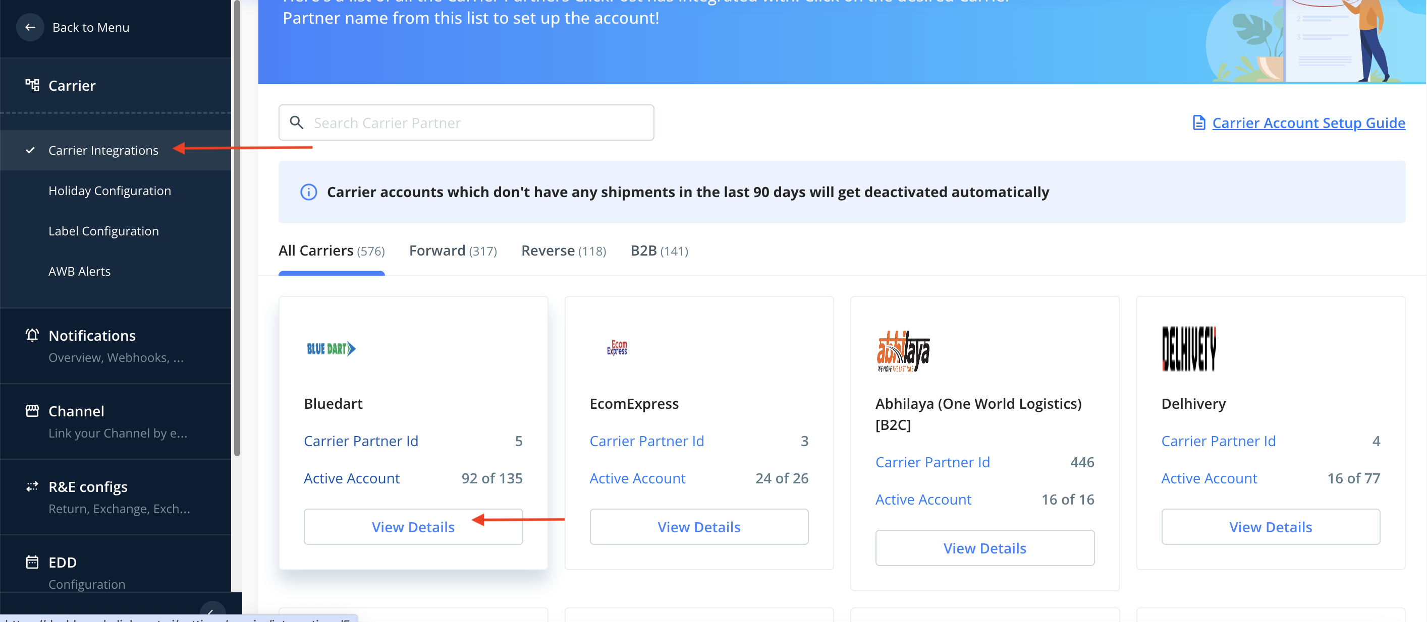Click the Back to Menu arrow icon
Image resolution: width=1427 pixels, height=622 pixels.
[30, 27]
